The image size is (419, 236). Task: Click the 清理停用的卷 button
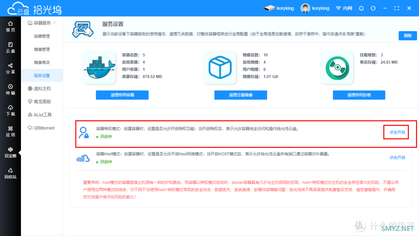click(x=359, y=95)
